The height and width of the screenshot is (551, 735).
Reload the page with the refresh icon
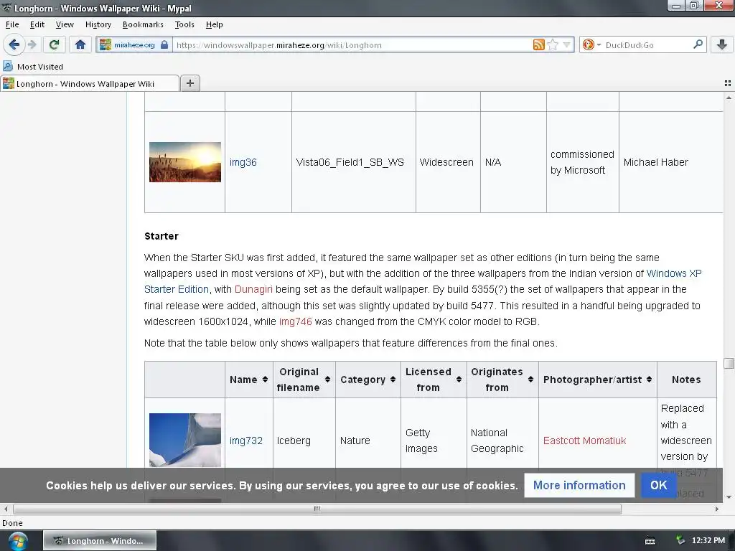(54, 44)
